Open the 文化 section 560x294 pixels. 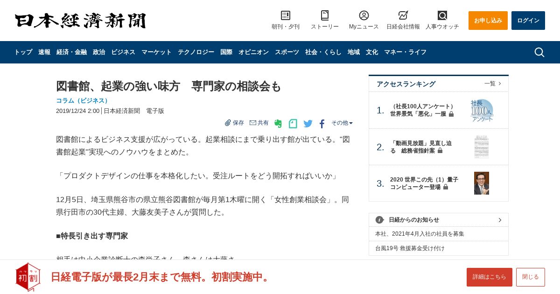click(372, 52)
